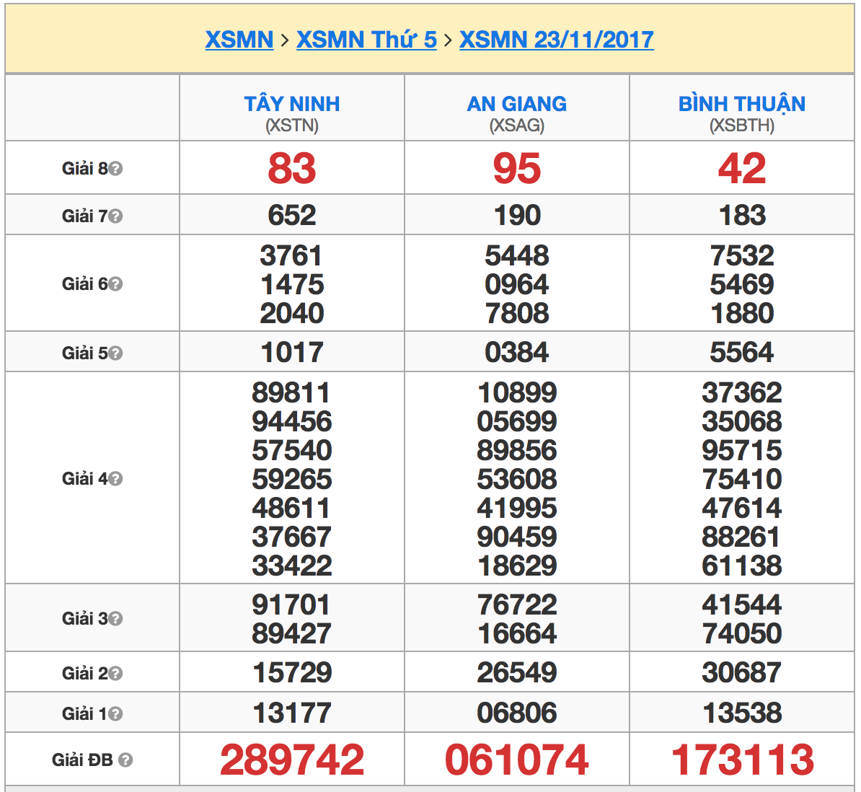Image resolution: width=861 pixels, height=792 pixels.
Task: Click the help icon beside Giải ĐB
Action: (125, 760)
